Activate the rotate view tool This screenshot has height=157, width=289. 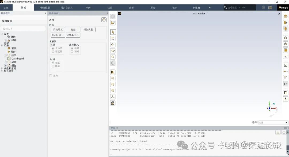(x=113, y=38)
